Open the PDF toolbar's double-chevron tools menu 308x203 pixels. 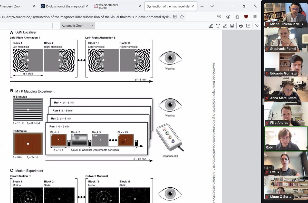pyautogui.click(x=257, y=26)
